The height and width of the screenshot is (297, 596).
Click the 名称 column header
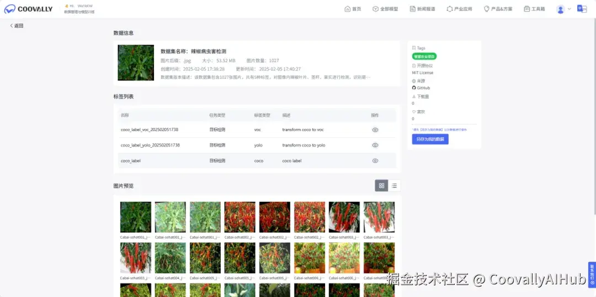(x=125, y=115)
